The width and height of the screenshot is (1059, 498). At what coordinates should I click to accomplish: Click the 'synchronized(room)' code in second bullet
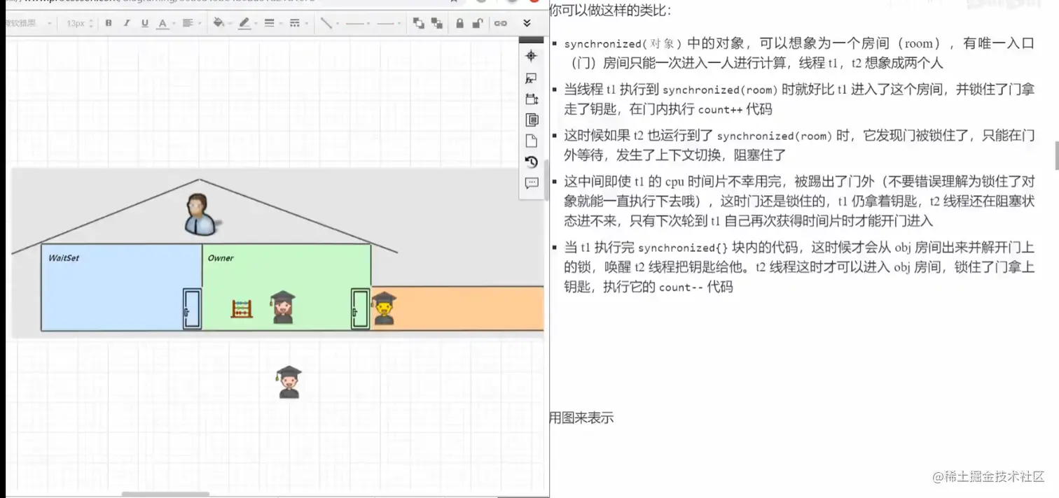[x=720, y=90]
